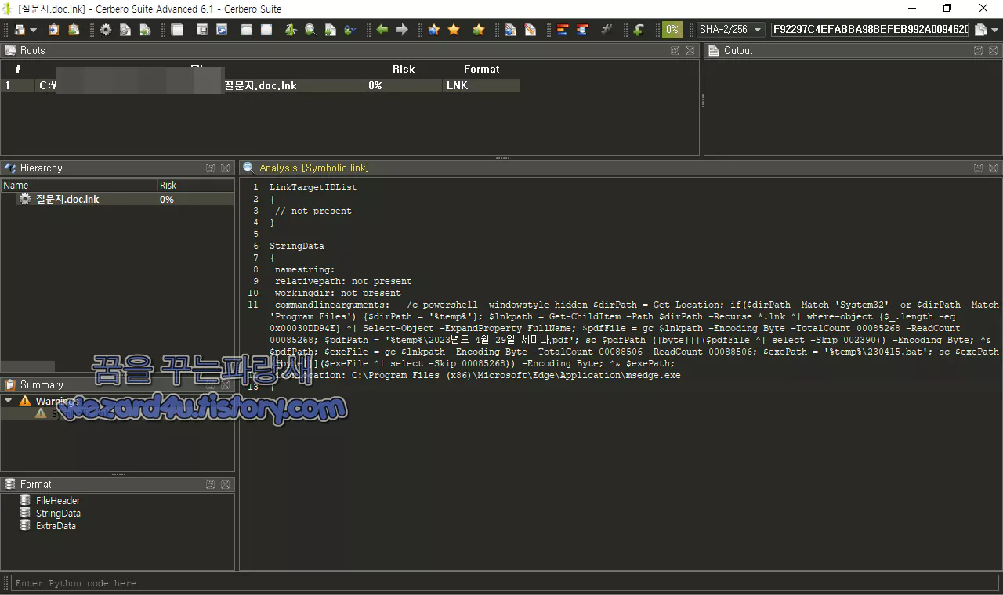1003x595 pixels.
Task: Close the Output panel
Action: point(993,50)
